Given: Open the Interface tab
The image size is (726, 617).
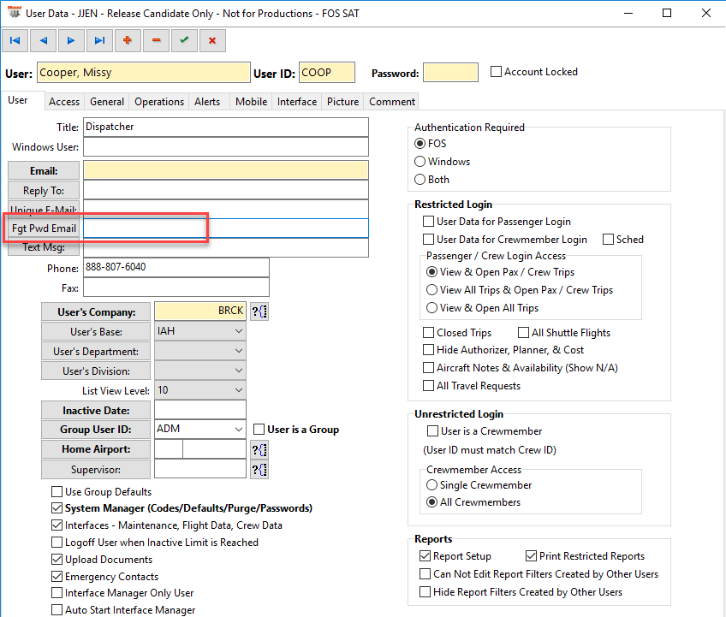Looking at the screenshot, I should coord(297,102).
